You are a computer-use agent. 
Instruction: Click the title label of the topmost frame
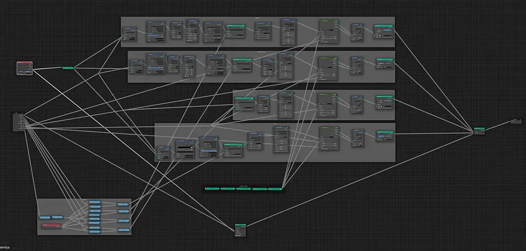pyautogui.click(x=258, y=18)
